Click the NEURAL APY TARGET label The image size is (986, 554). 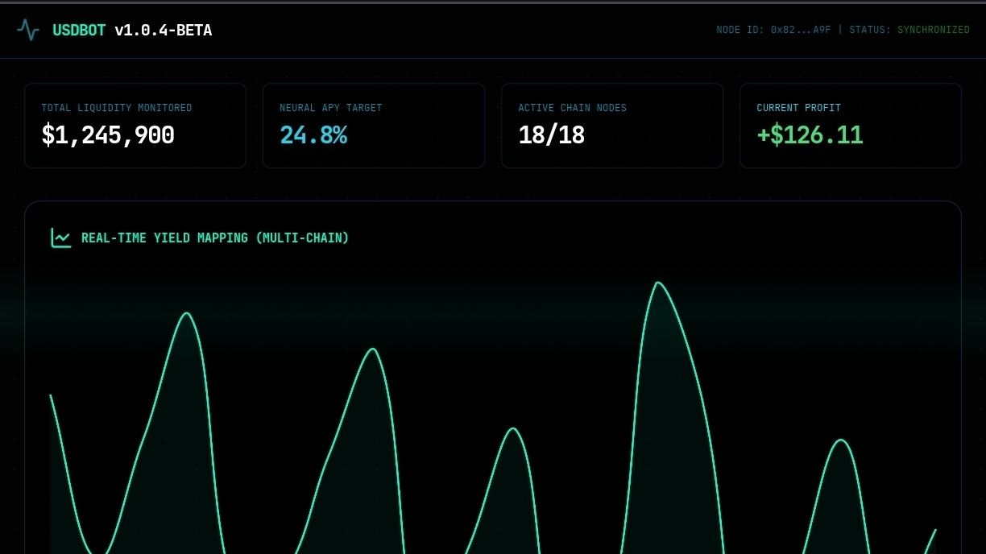point(331,108)
